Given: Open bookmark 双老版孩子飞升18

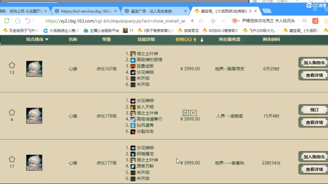Looking at the screenshot, I should click(x=21, y=31).
